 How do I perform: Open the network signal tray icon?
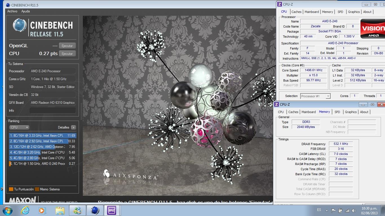[x=347, y=210]
